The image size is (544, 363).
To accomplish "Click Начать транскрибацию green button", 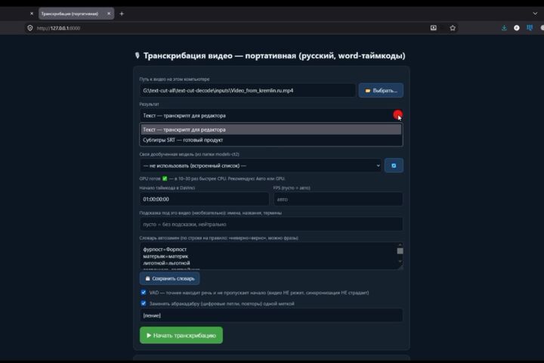I will click(181, 335).
